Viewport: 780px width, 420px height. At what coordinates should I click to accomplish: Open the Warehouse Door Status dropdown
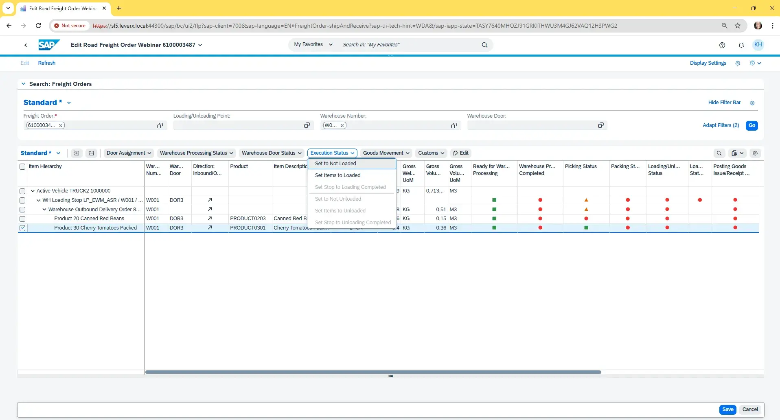(x=272, y=153)
